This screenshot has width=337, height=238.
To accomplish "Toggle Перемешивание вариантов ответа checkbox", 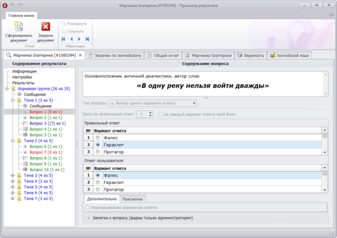I will (87, 207).
